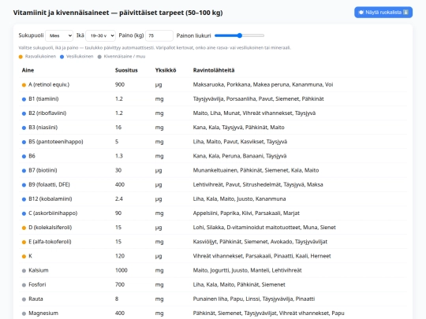Click the Ravintolähteitä column header
426x319 pixels.
coord(214,70)
